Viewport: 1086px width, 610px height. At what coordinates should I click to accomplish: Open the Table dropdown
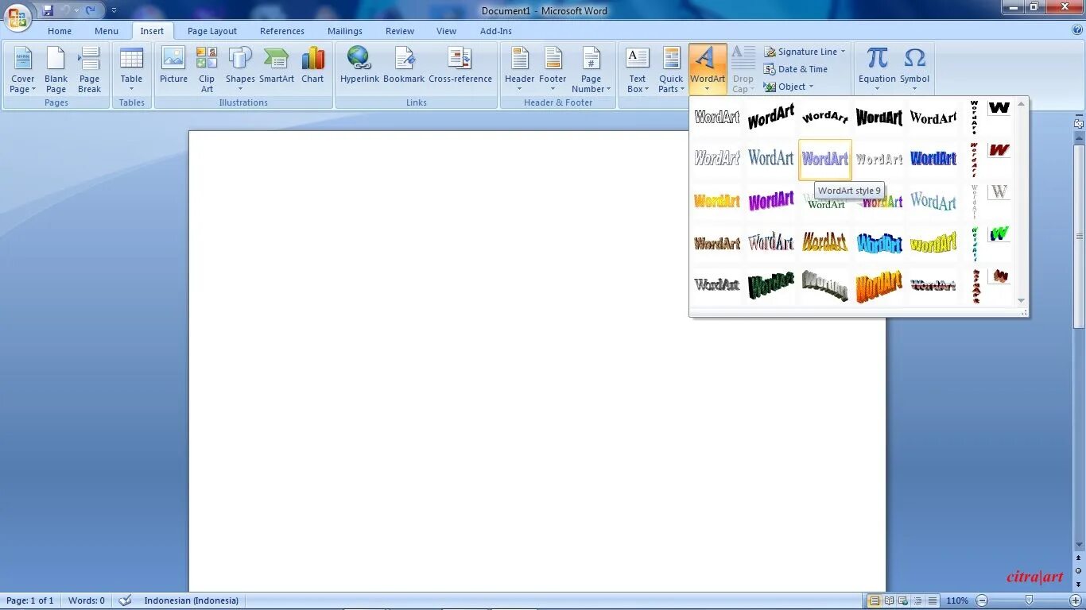click(x=131, y=71)
